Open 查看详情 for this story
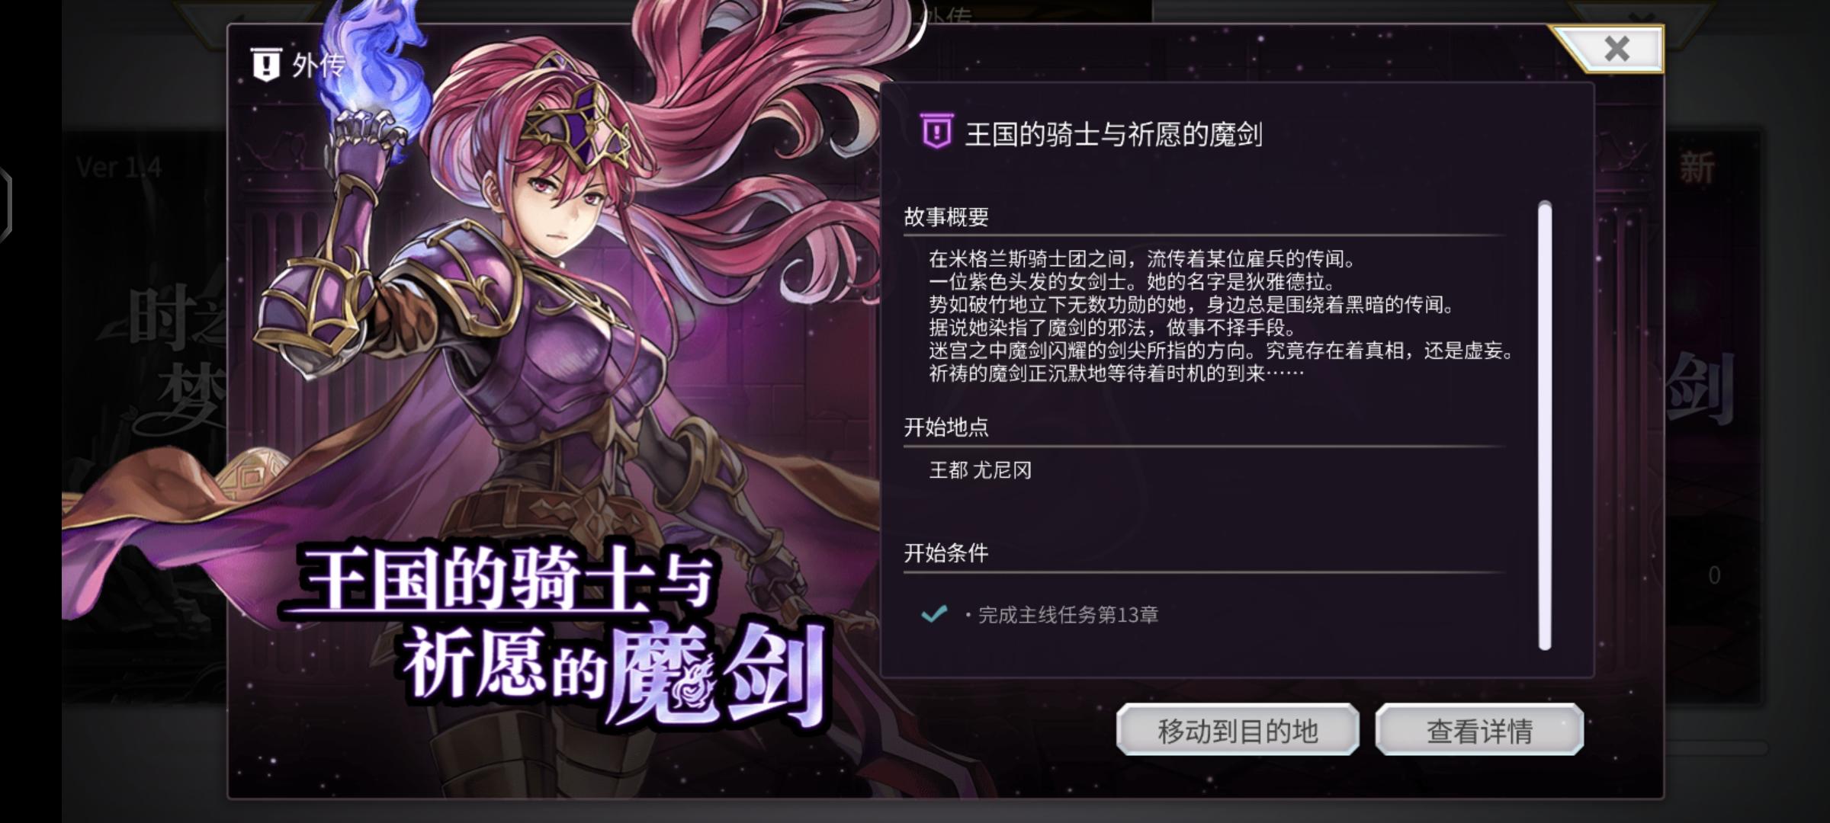Viewport: 1830px width, 823px height. tap(1479, 730)
